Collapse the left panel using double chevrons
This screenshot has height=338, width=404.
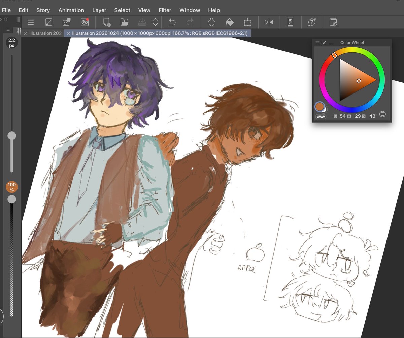coord(6,20)
